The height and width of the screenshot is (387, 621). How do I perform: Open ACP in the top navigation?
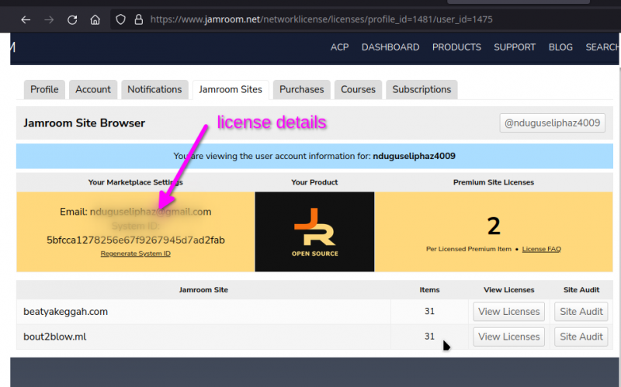coord(339,47)
